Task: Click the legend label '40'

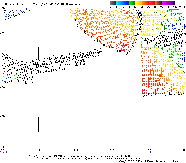Action: click(161, 7)
